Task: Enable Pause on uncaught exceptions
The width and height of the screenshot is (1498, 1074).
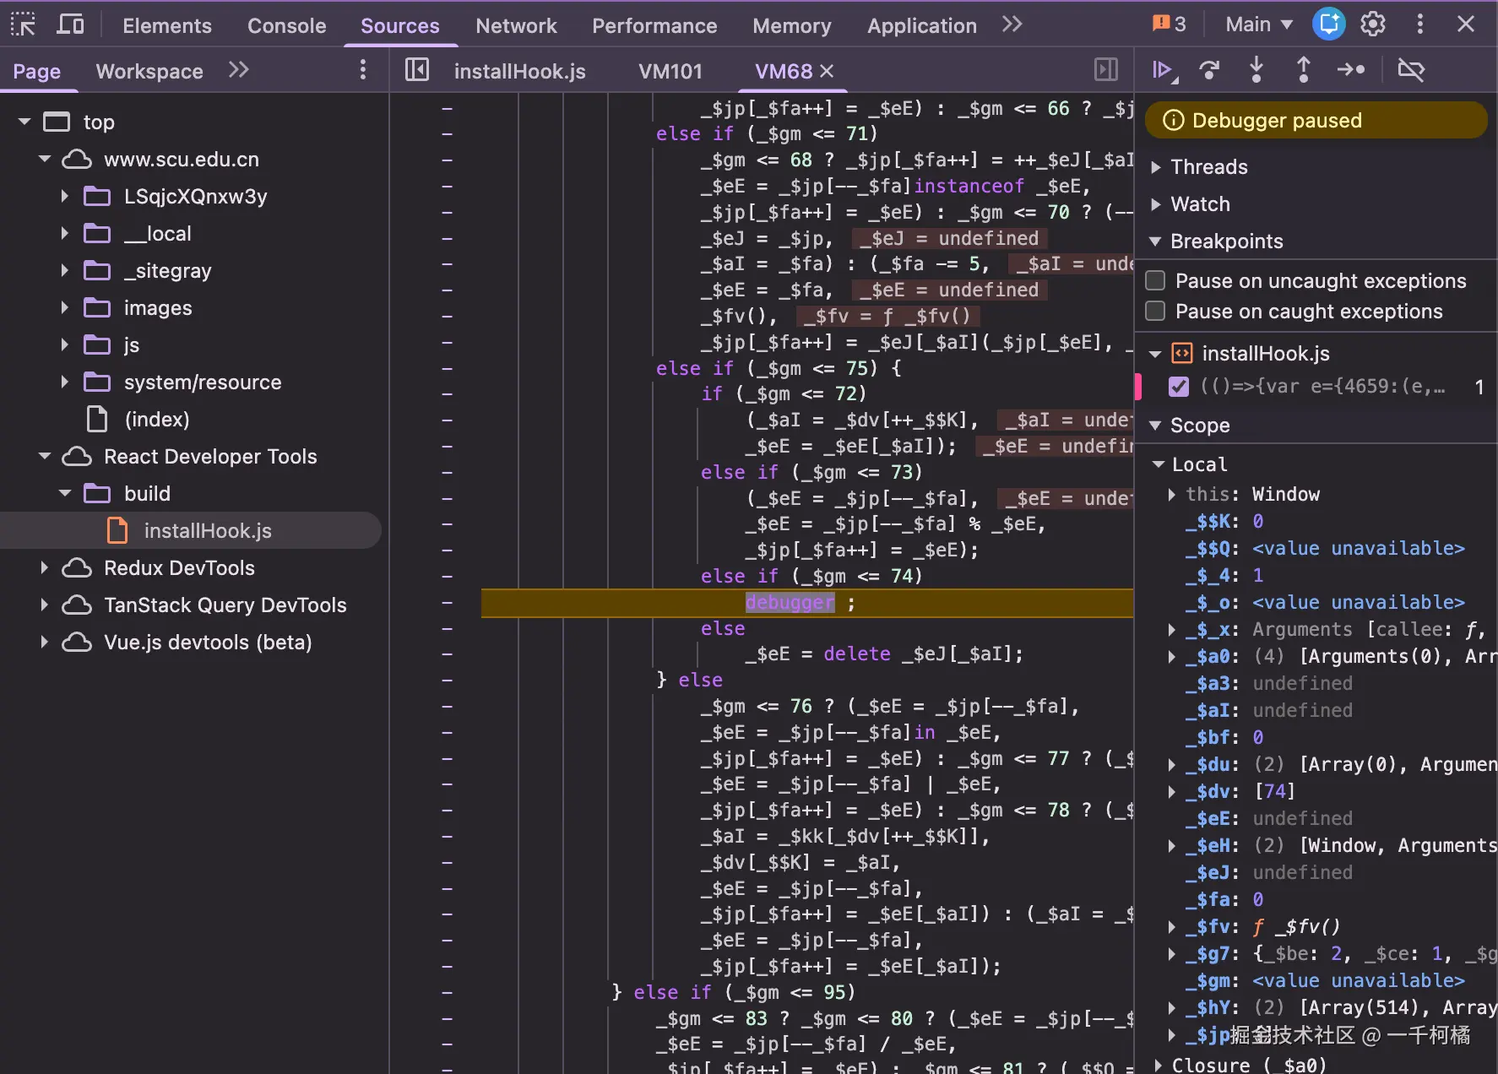Action: click(x=1155, y=280)
